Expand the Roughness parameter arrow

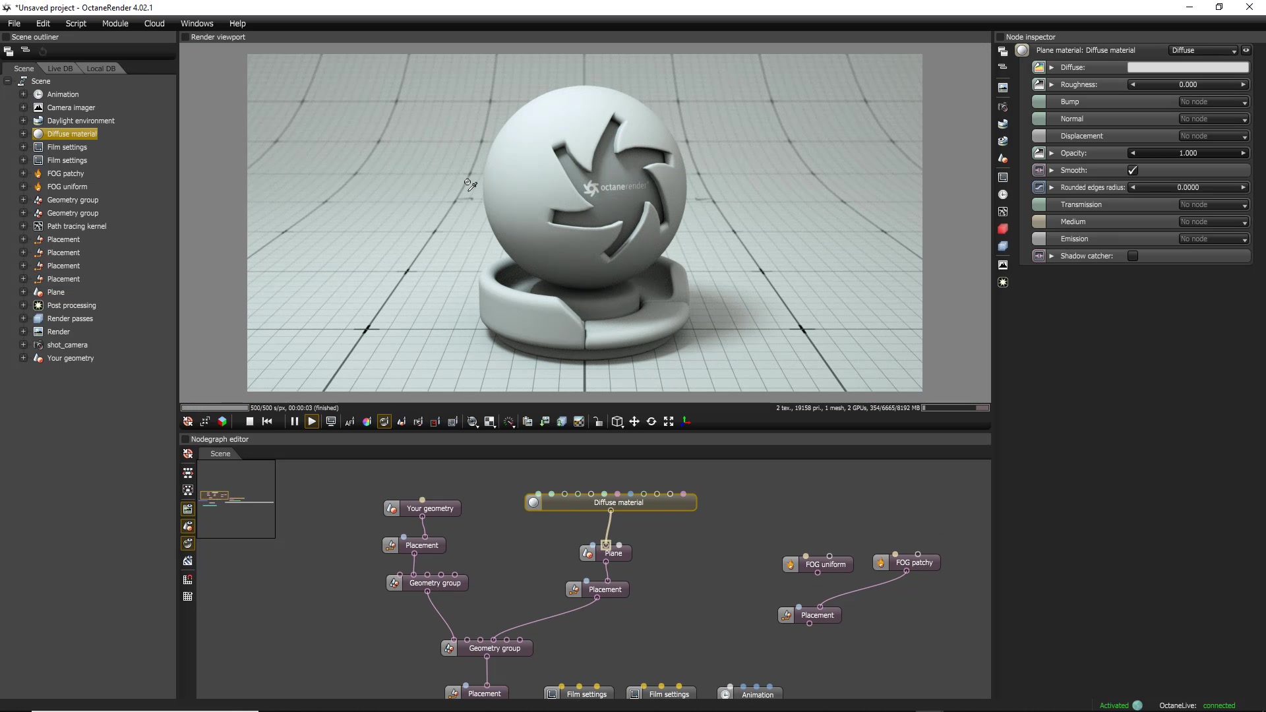click(x=1052, y=84)
